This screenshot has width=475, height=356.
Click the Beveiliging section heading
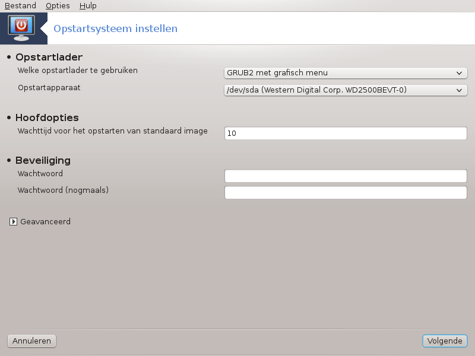(43, 160)
